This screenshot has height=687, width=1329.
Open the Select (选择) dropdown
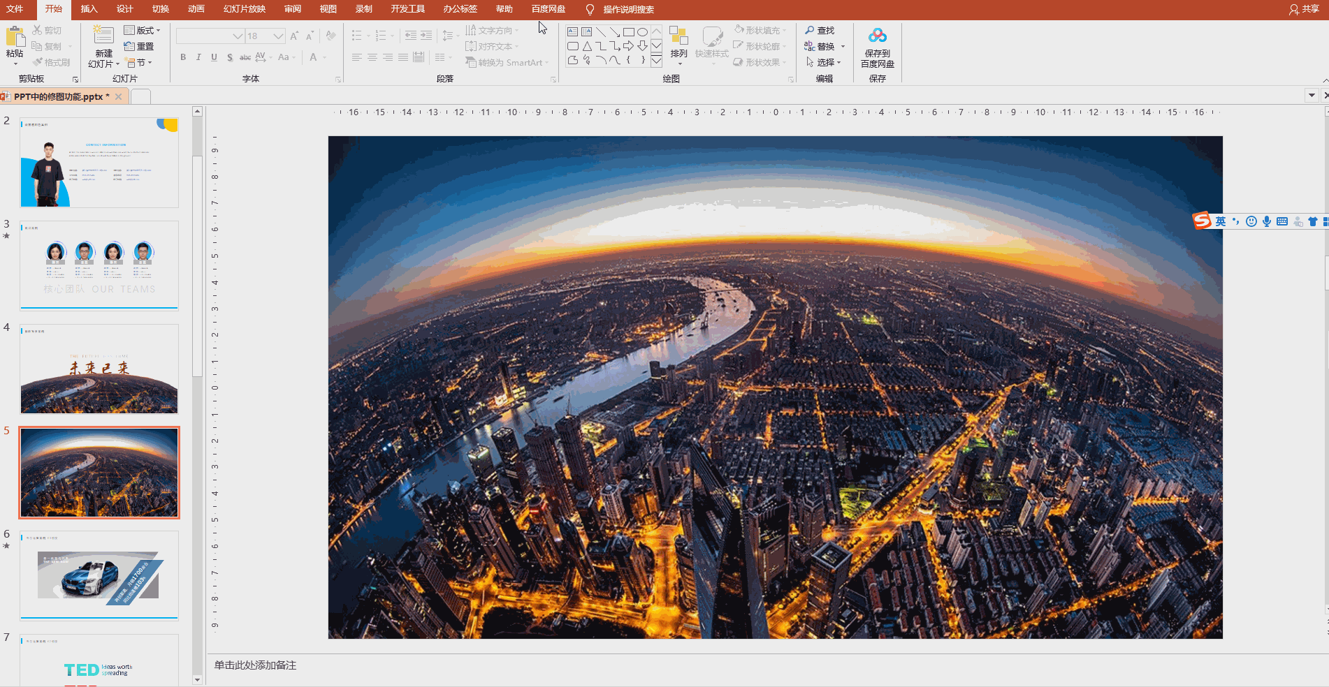tap(823, 62)
